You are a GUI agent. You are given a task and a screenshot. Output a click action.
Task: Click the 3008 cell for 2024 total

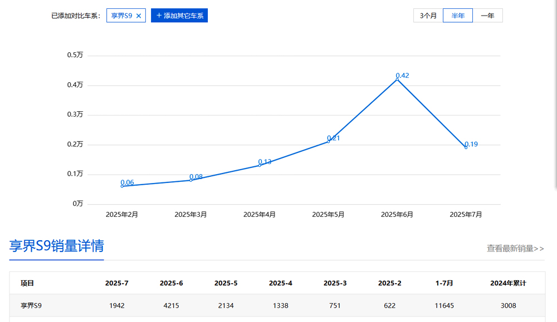(x=509, y=306)
